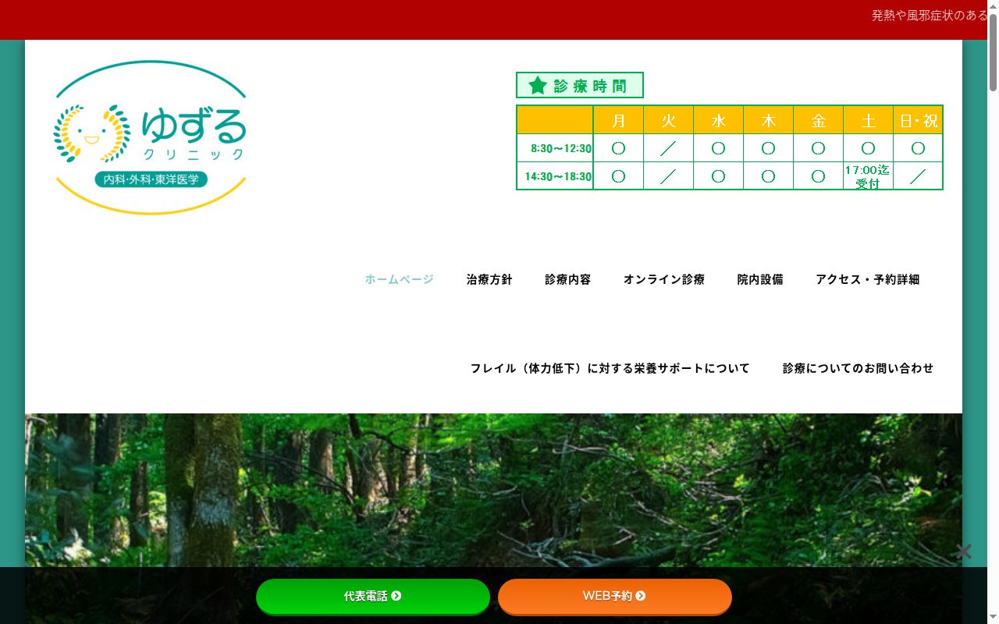Select オンライン診療 in the navigation

(x=664, y=279)
